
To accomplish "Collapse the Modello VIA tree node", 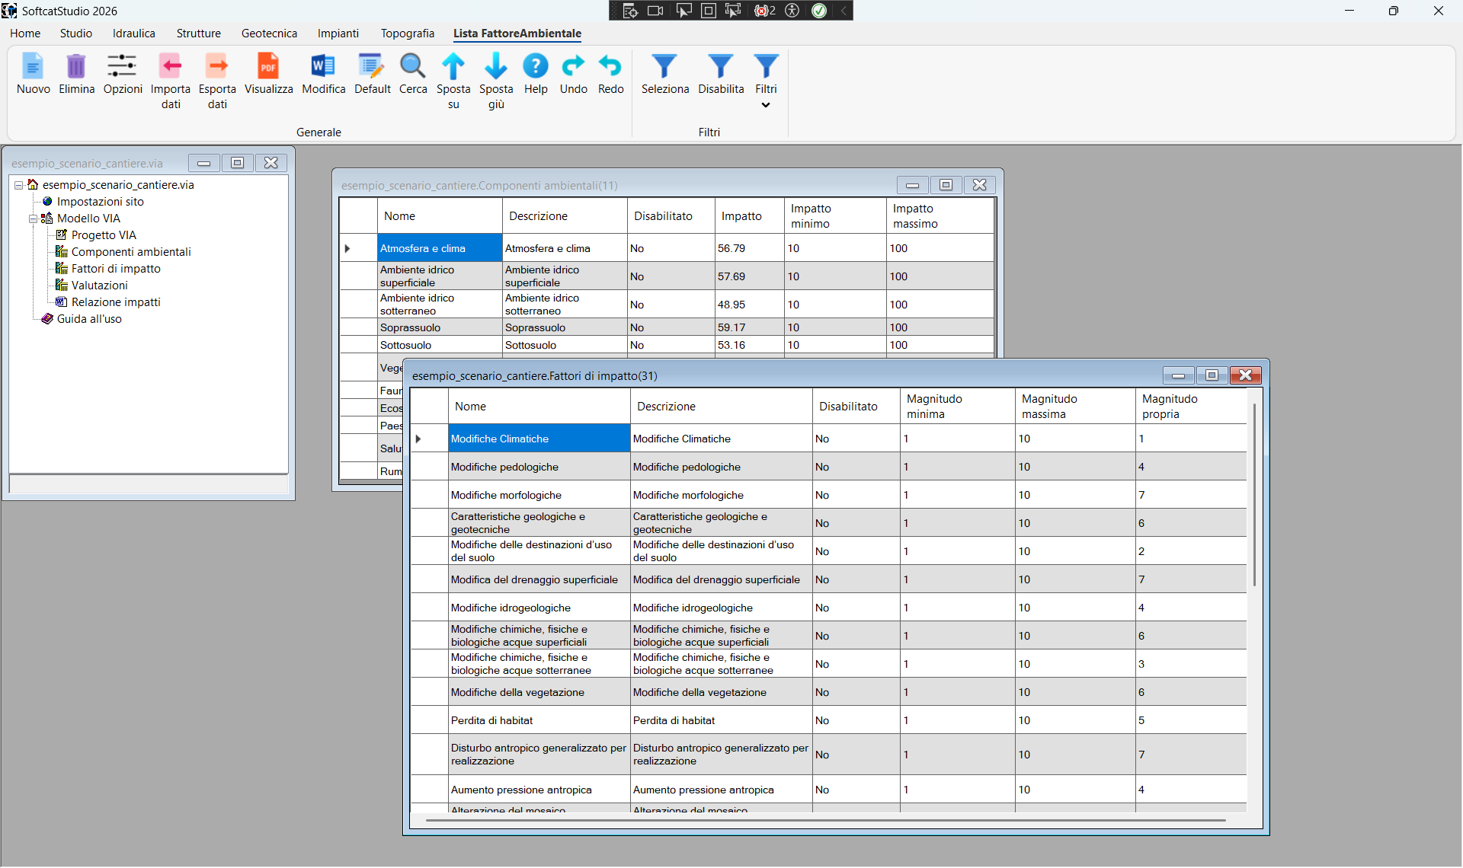I will click(x=34, y=219).
